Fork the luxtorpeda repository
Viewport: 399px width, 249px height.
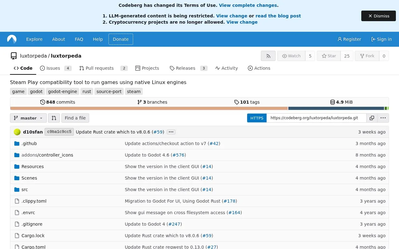pyautogui.click(x=367, y=56)
